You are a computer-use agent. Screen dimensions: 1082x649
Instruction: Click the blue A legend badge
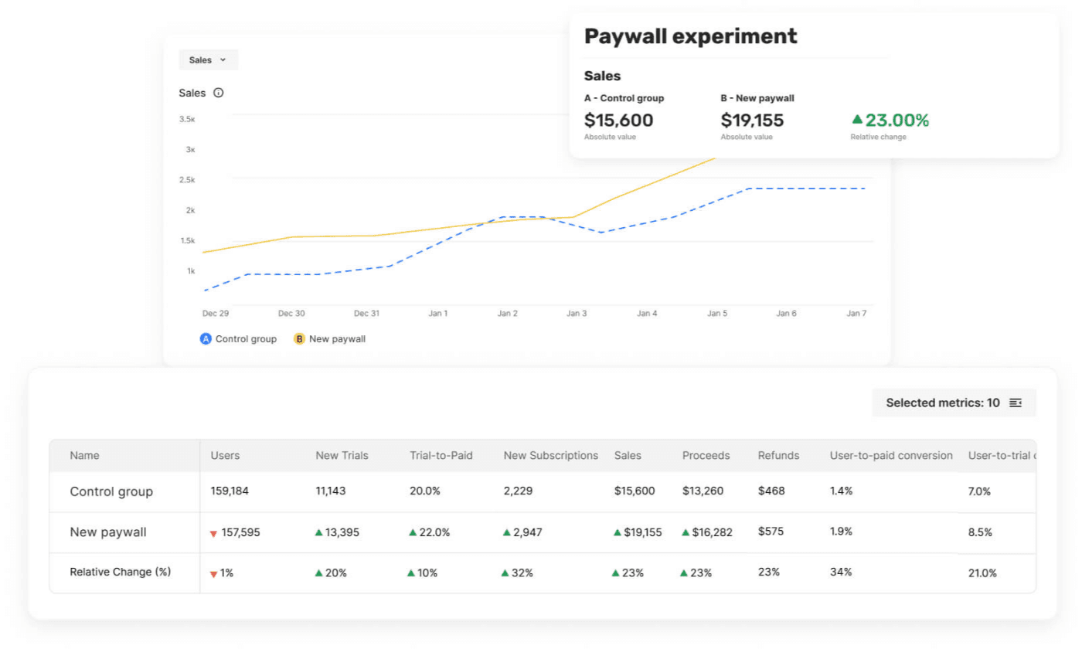(x=205, y=338)
